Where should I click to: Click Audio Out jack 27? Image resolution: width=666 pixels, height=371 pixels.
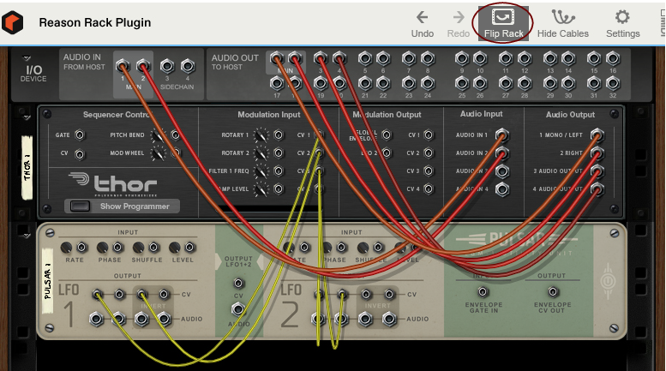click(x=506, y=84)
